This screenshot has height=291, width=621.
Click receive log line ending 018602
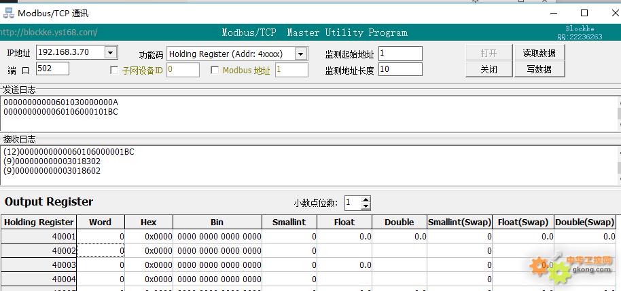(x=52, y=171)
